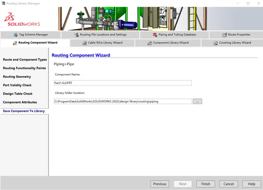Click the Routing Component Wizard heading

click(81, 55)
